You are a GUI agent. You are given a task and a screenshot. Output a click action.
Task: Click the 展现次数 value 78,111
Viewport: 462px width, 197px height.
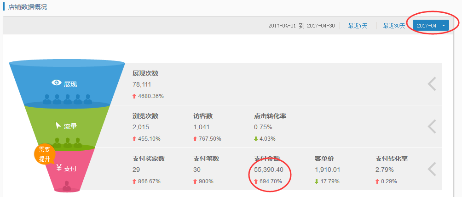[142, 84]
